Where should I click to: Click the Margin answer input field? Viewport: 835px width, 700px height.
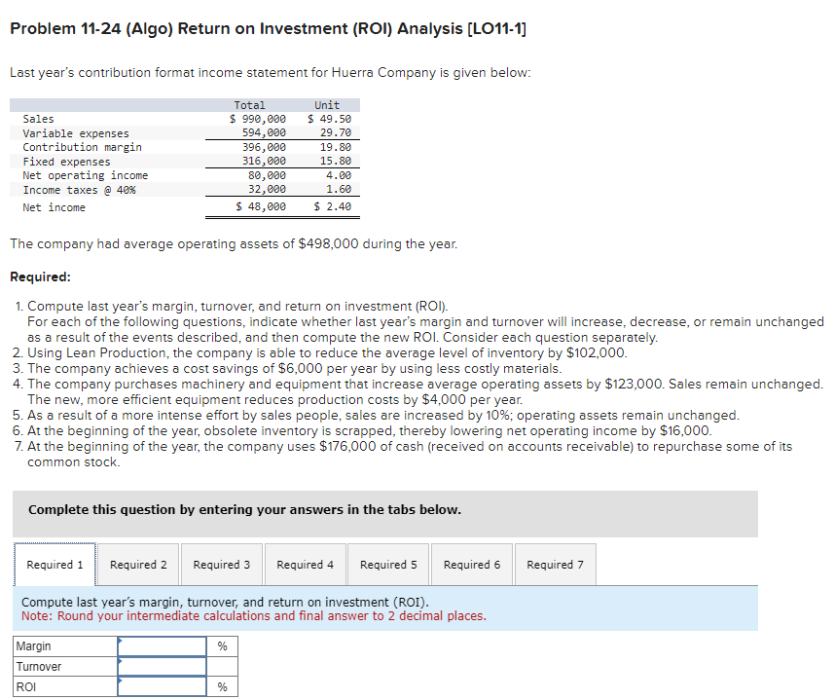(x=162, y=645)
